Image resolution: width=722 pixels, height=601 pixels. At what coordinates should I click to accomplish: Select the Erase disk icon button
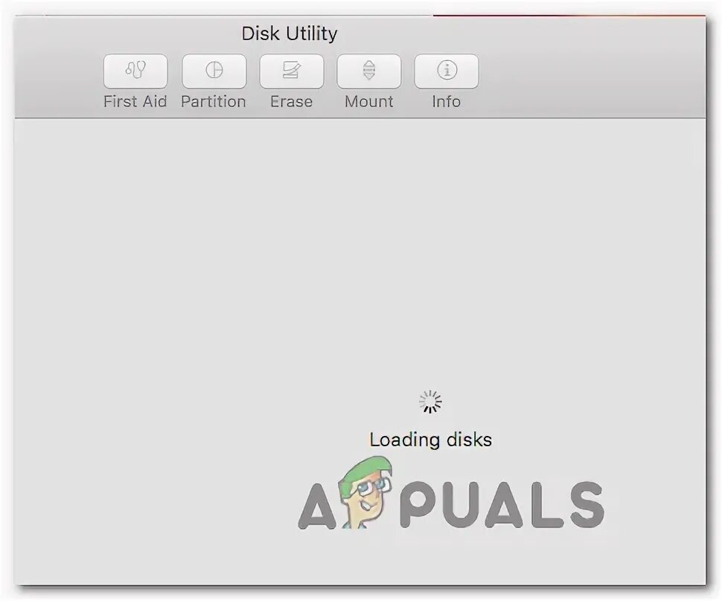292,71
